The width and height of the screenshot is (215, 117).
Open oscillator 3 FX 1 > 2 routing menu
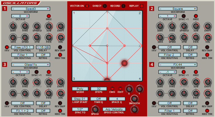coord(22,111)
